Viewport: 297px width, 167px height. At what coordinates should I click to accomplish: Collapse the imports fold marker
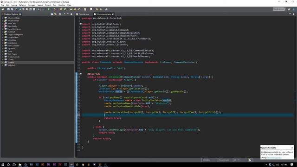pos(81,24)
